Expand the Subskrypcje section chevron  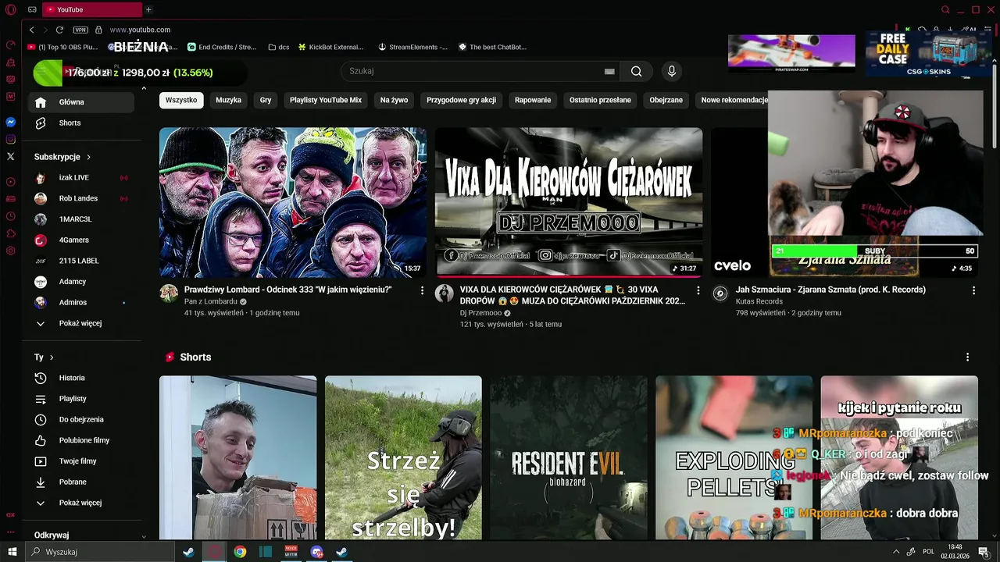point(88,157)
